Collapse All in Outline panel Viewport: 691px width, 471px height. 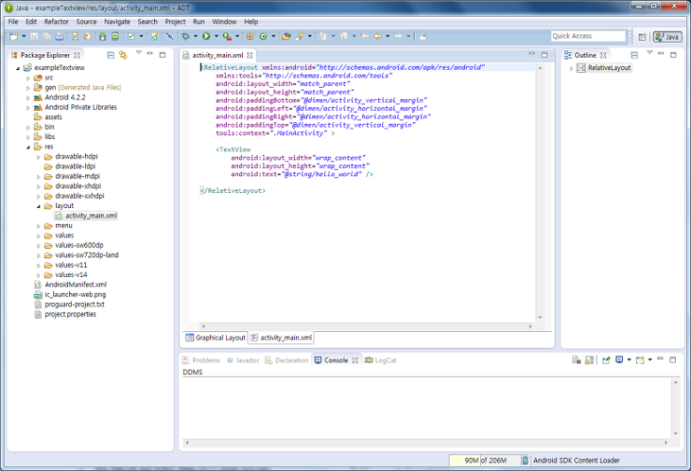click(634, 55)
